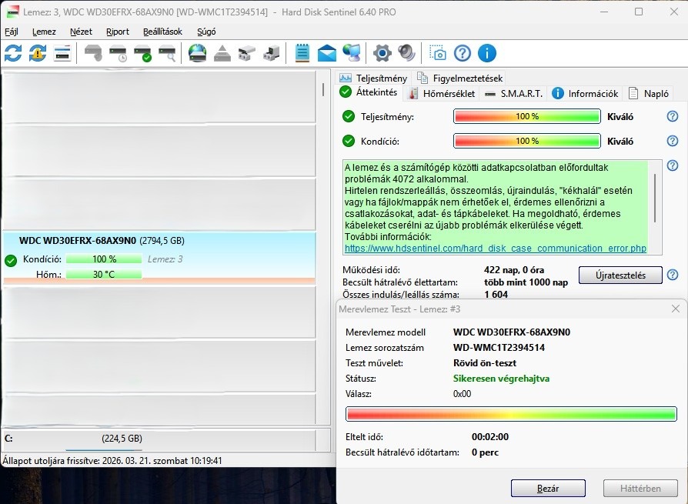
Task: Maximize the Hard Disk Sentinel window
Action: click(x=639, y=12)
